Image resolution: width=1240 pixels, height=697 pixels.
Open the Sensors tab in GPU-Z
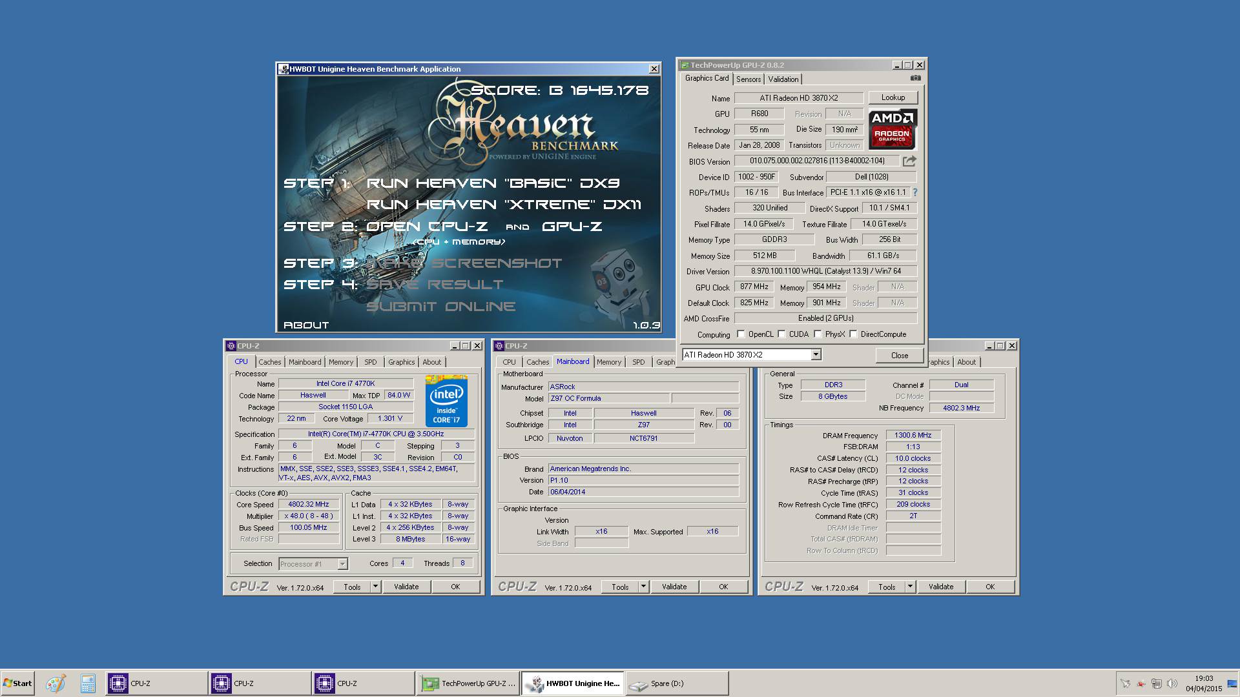click(x=749, y=79)
